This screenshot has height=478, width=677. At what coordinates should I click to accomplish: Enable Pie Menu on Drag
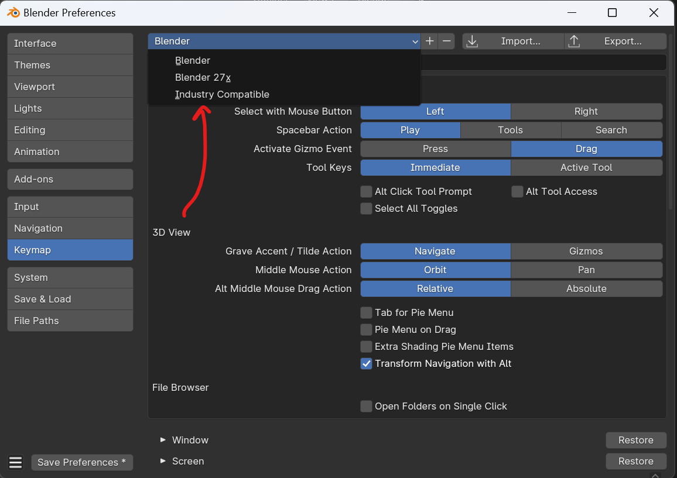tap(366, 329)
